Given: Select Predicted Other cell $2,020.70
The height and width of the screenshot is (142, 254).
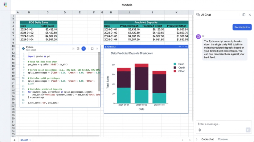Looking at the screenshot, I should click(176, 33).
